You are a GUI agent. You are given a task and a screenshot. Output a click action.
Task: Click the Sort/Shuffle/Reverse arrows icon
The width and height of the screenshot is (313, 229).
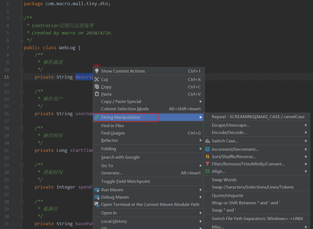coord(207,156)
